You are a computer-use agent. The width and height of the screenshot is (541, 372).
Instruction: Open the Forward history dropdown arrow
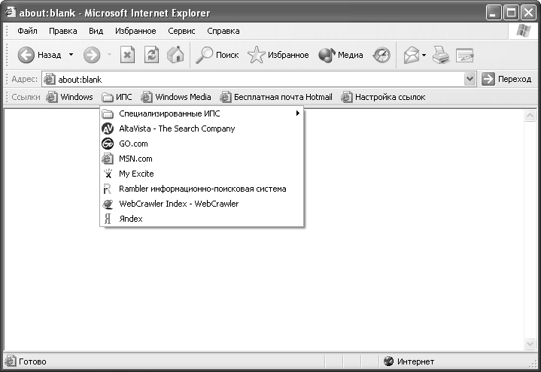pyautogui.click(x=109, y=54)
